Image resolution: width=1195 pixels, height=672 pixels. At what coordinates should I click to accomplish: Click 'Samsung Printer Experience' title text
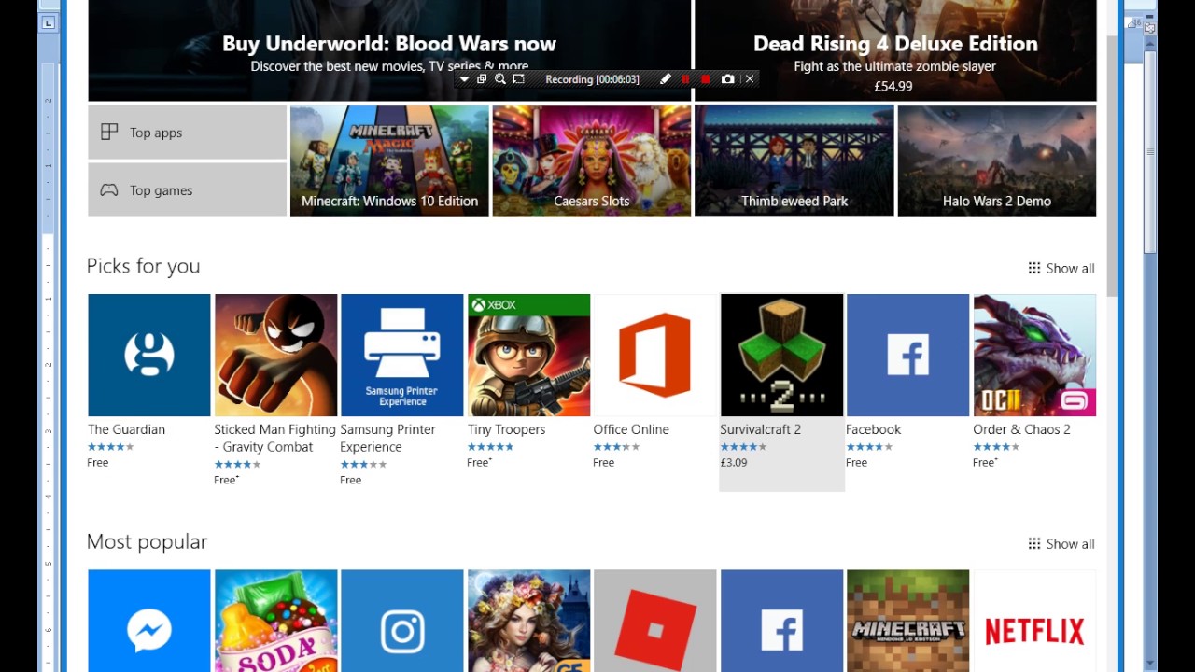click(x=387, y=438)
